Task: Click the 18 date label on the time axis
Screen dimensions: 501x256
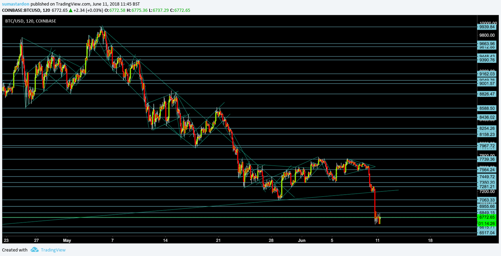Action: click(x=430, y=240)
